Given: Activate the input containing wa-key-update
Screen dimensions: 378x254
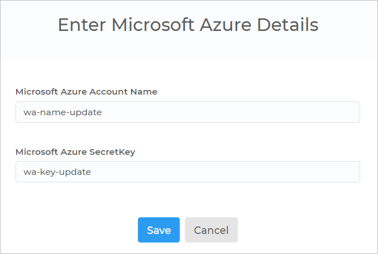Looking at the screenshot, I should point(188,172).
